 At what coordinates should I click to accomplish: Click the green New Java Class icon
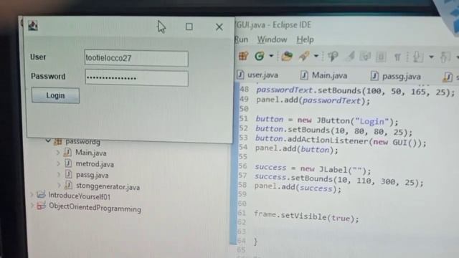click(x=260, y=56)
